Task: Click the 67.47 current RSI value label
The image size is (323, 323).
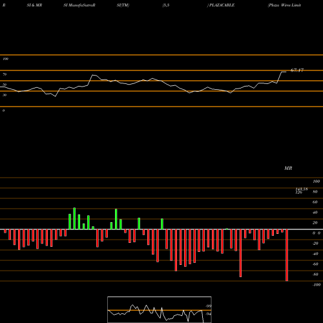Action: click(x=297, y=70)
